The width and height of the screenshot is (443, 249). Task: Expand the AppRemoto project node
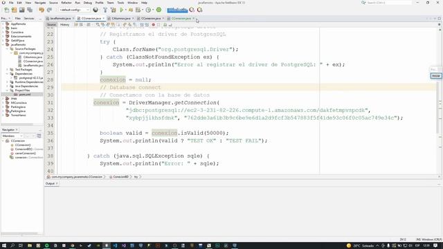pos(3,24)
